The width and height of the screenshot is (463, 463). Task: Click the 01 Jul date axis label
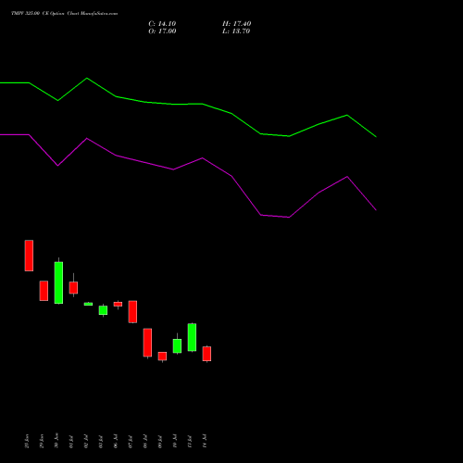pyautogui.click(x=71, y=442)
